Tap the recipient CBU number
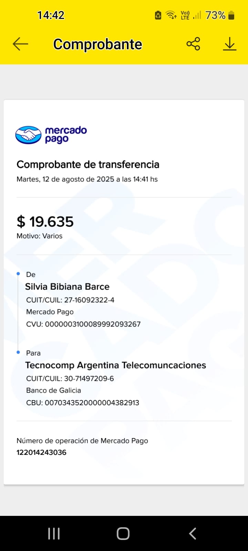The image size is (248, 551). (92, 403)
